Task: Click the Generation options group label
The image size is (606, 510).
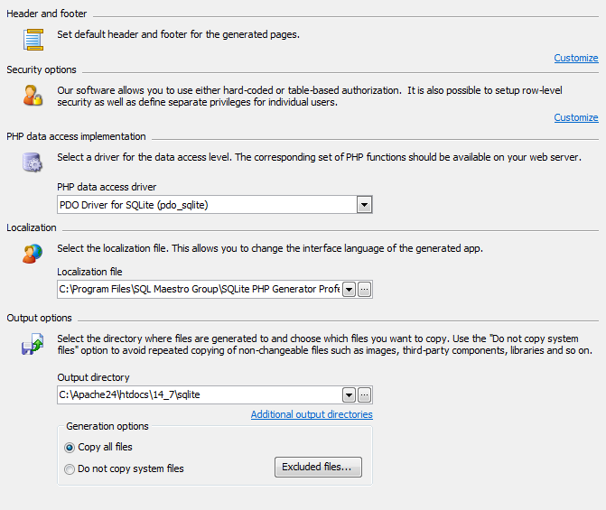Action: [107, 426]
